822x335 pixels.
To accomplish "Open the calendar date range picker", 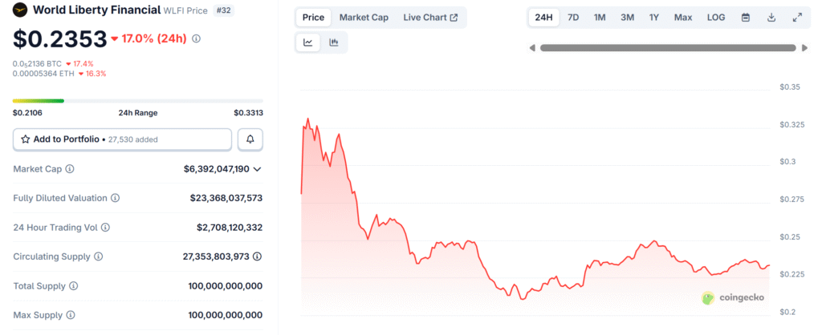I will (746, 18).
